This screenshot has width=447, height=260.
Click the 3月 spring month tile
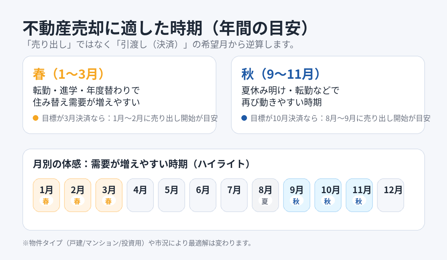[x=109, y=195]
